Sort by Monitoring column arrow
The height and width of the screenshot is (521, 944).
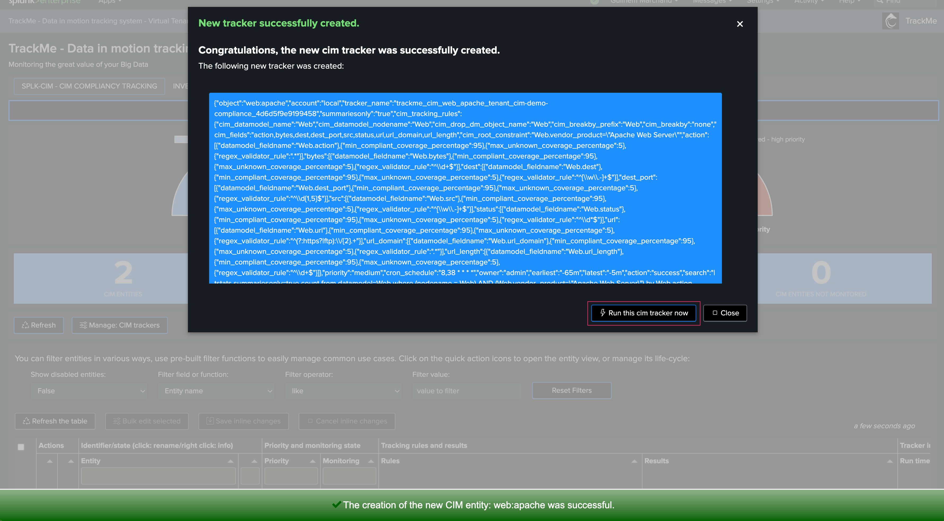click(x=371, y=461)
